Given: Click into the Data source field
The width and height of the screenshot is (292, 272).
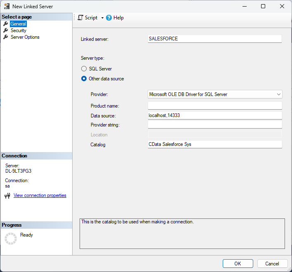Looking at the screenshot, I should (214, 116).
